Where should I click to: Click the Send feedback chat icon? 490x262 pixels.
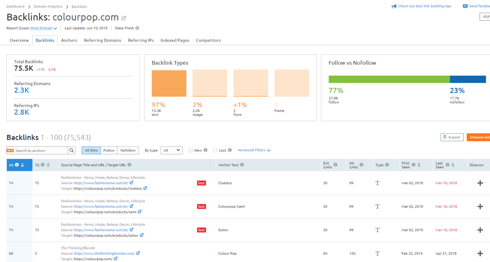465,6
